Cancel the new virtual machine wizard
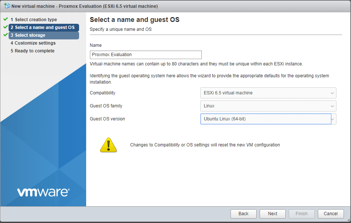The width and height of the screenshot is (351, 223). [330, 214]
